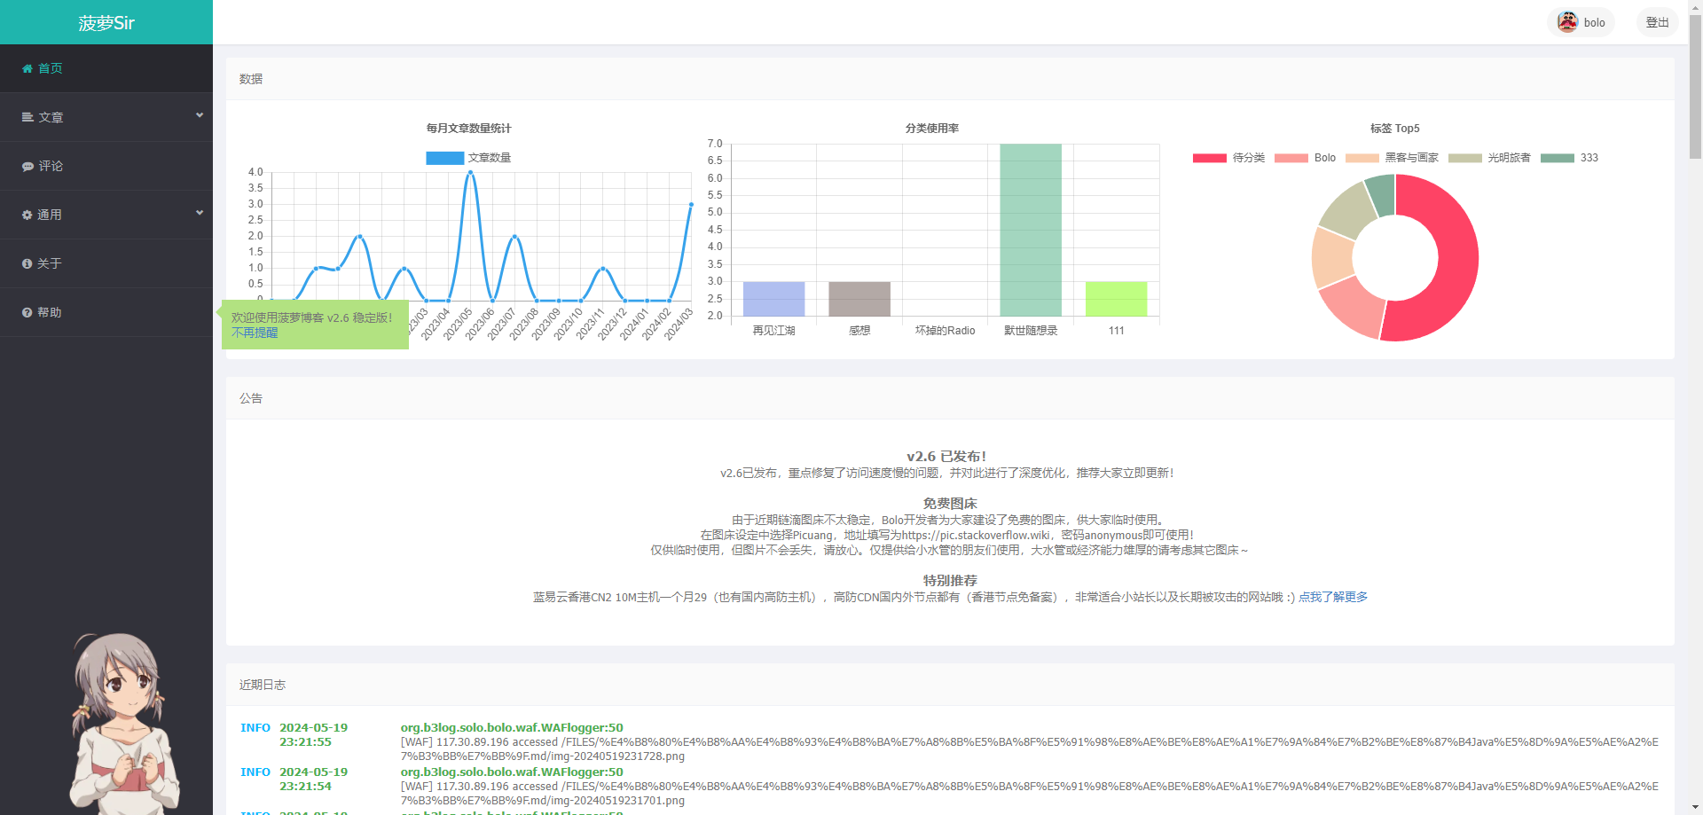
Task: Click the 文章 list icon in sidebar
Action: 27,117
